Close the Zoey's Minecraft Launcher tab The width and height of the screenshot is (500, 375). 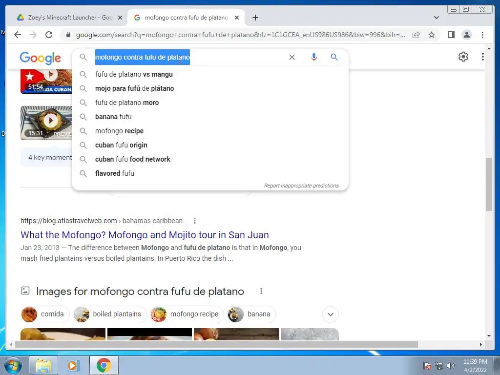(x=120, y=18)
